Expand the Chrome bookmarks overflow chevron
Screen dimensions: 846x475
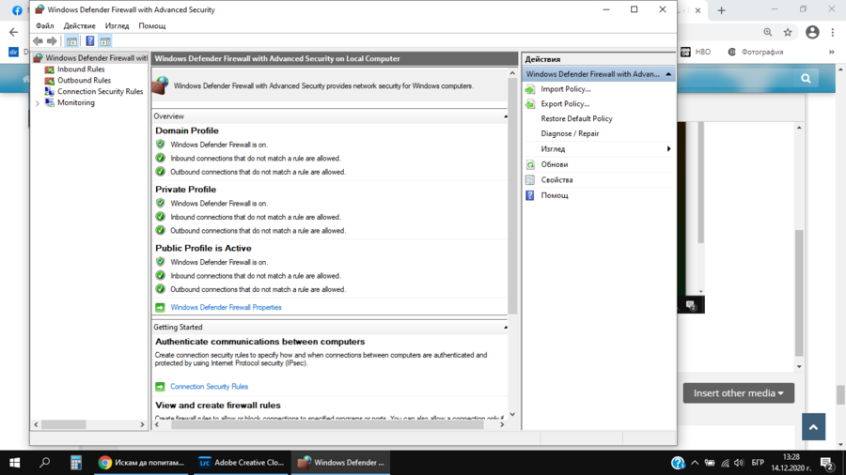(x=832, y=53)
